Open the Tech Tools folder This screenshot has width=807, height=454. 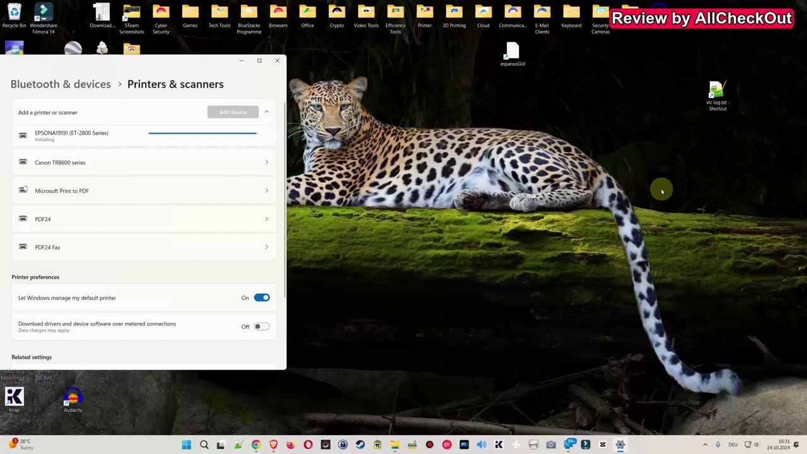pyautogui.click(x=219, y=16)
